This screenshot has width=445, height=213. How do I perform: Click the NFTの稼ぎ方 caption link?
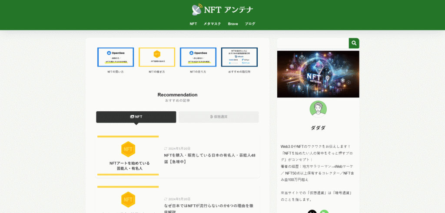click(x=156, y=72)
